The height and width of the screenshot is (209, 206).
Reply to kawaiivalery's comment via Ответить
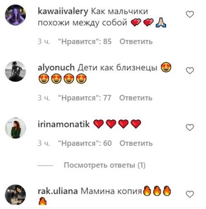(136, 41)
